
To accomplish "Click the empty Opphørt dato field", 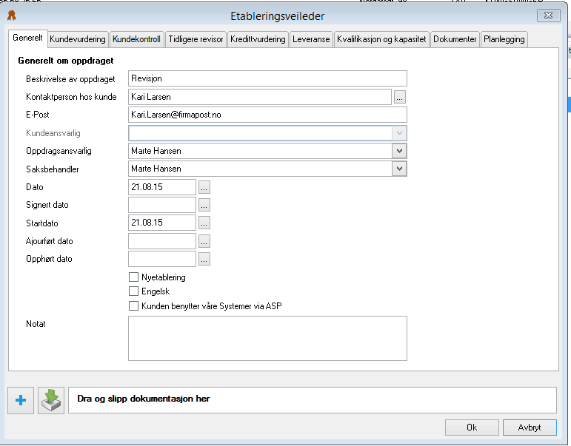I will pos(162,259).
